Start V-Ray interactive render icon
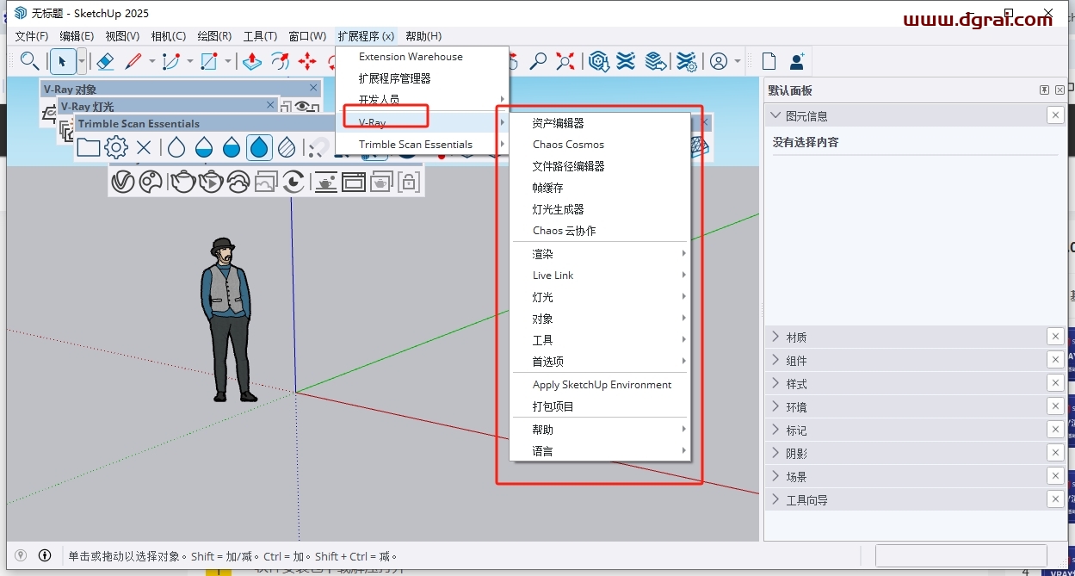 click(x=211, y=182)
